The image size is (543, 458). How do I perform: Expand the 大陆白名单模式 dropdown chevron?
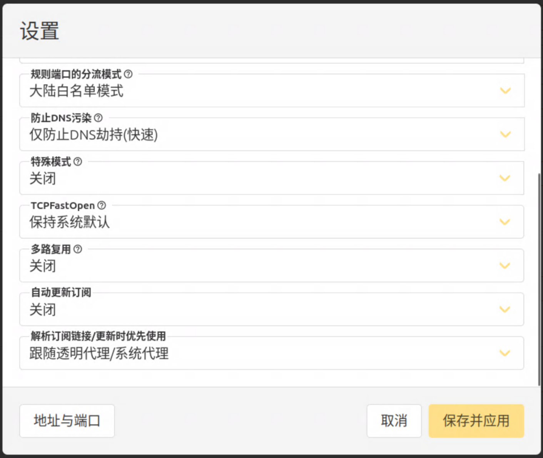click(x=505, y=91)
